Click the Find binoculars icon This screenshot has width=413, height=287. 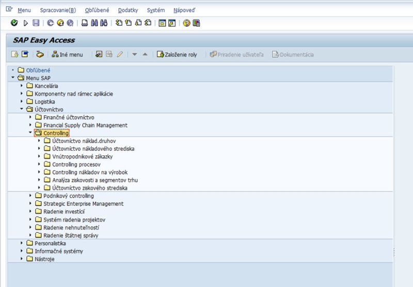click(x=94, y=23)
